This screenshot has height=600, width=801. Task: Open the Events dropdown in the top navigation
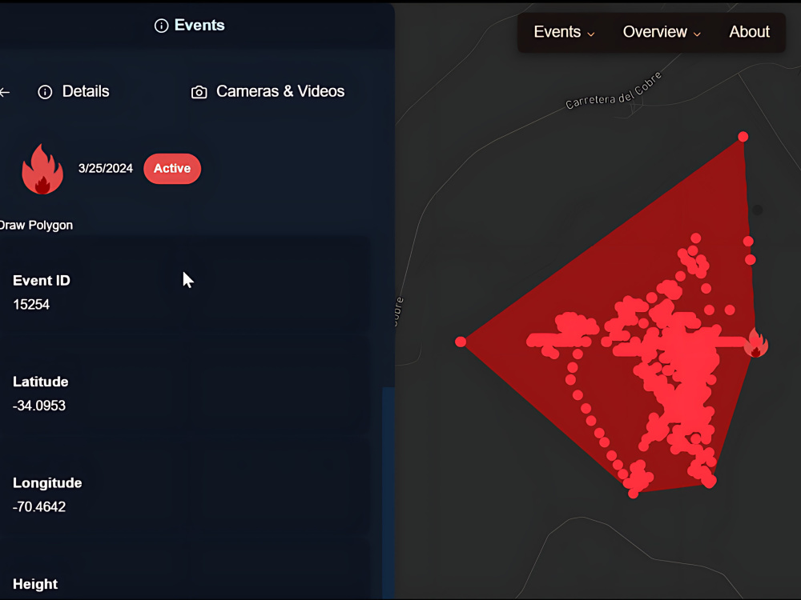564,32
